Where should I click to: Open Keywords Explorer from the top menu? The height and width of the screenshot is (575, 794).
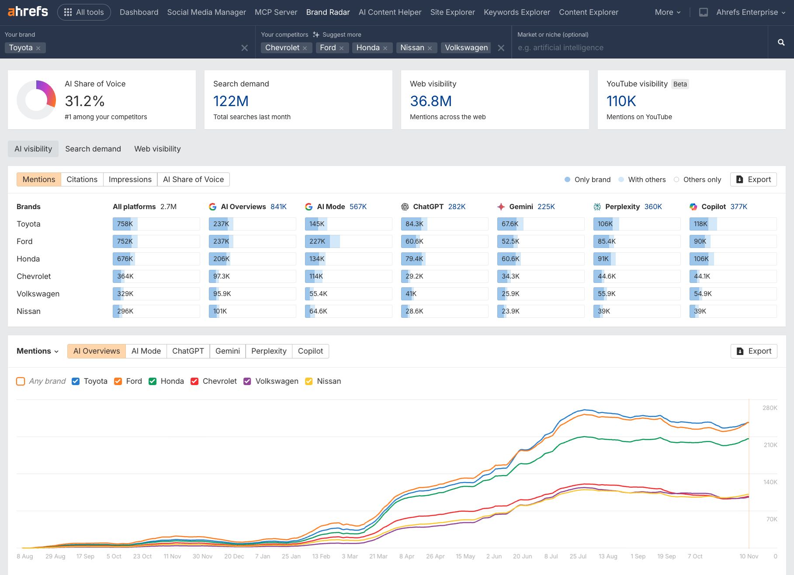[x=517, y=12]
